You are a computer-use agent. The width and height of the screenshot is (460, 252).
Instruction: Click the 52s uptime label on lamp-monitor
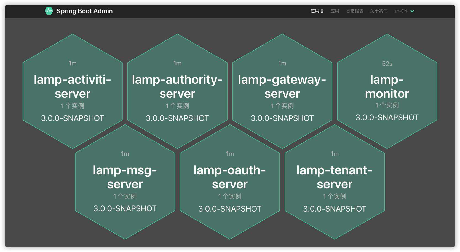click(387, 64)
